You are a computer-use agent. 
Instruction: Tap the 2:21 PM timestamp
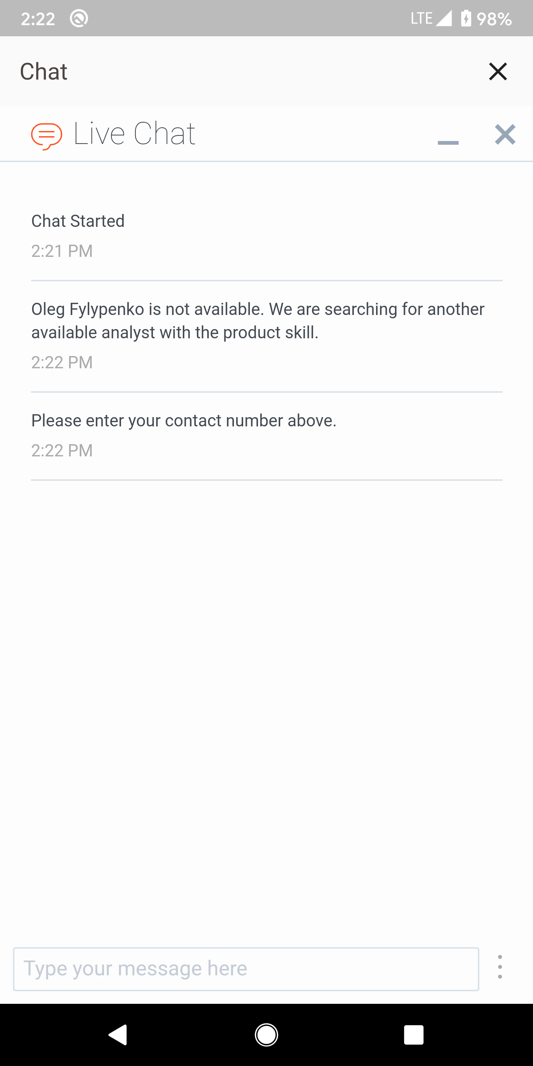[x=62, y=251]
